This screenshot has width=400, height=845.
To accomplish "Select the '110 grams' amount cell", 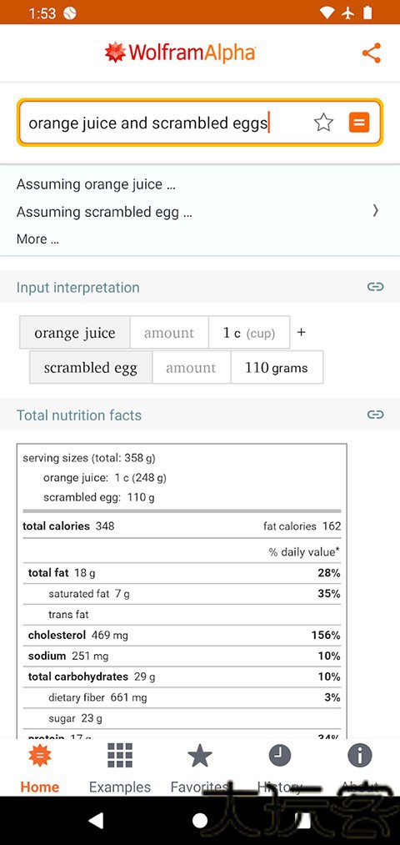I will 277,368.
